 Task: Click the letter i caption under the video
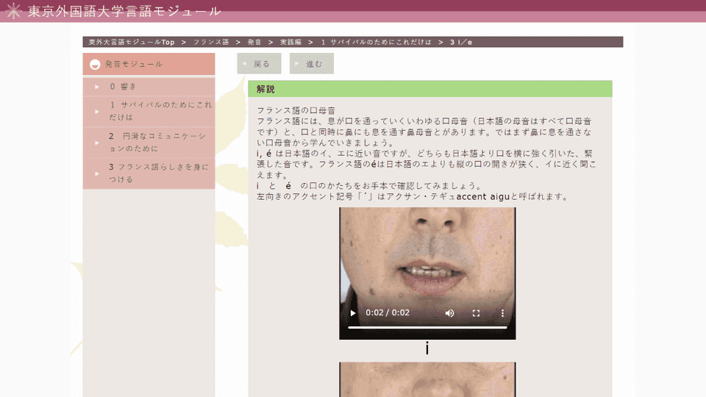coord(427,348)
